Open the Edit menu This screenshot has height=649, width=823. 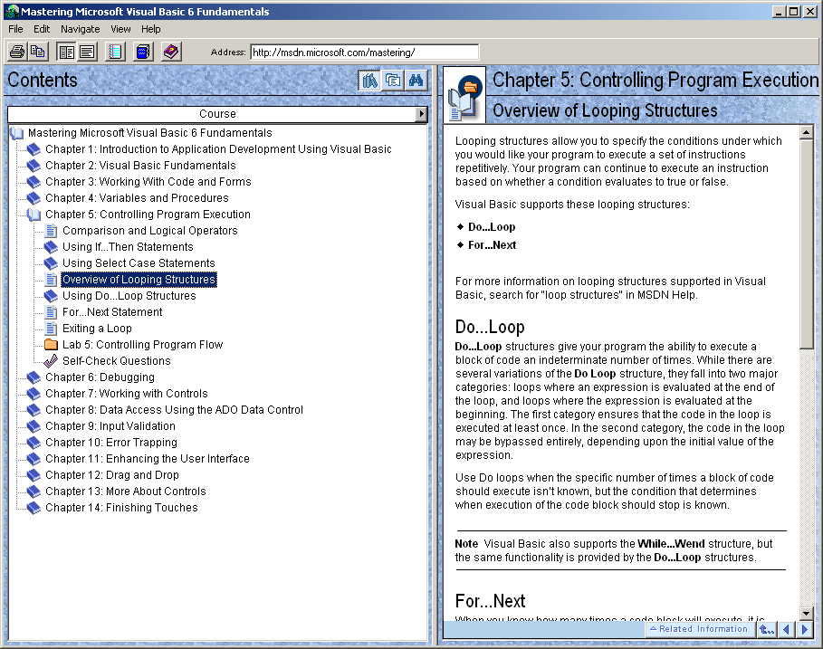tap(42, 29)
